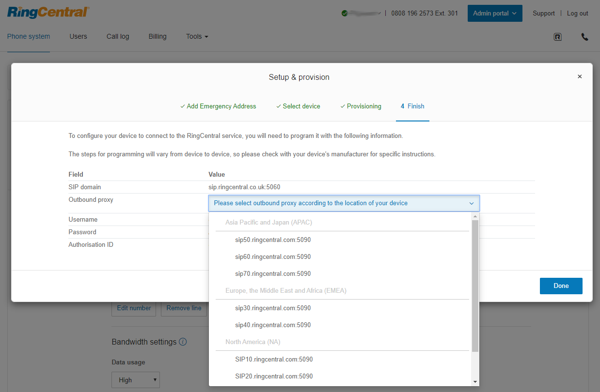Image resolution: width=600 pixels, height=392 pixels.
Task: Switch to the Billing tab
Action: pyautogui.click(x=158, y=36)
